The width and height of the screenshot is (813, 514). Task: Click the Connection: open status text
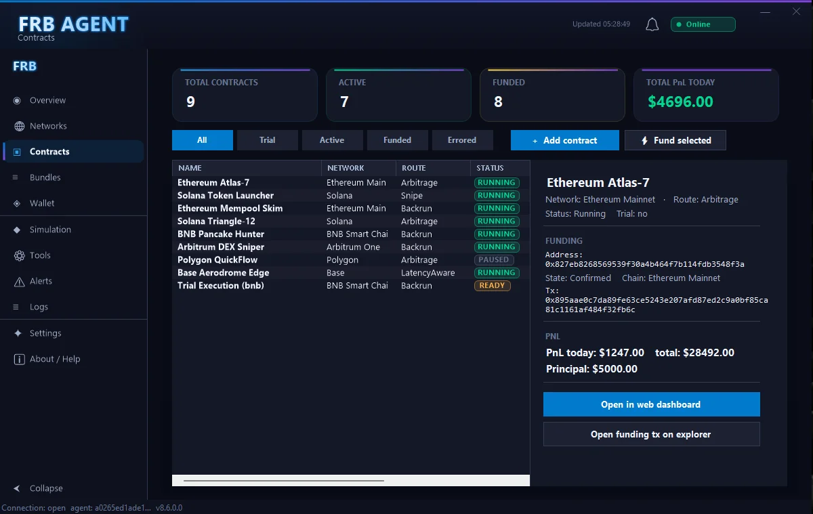[x=34, y=508]
